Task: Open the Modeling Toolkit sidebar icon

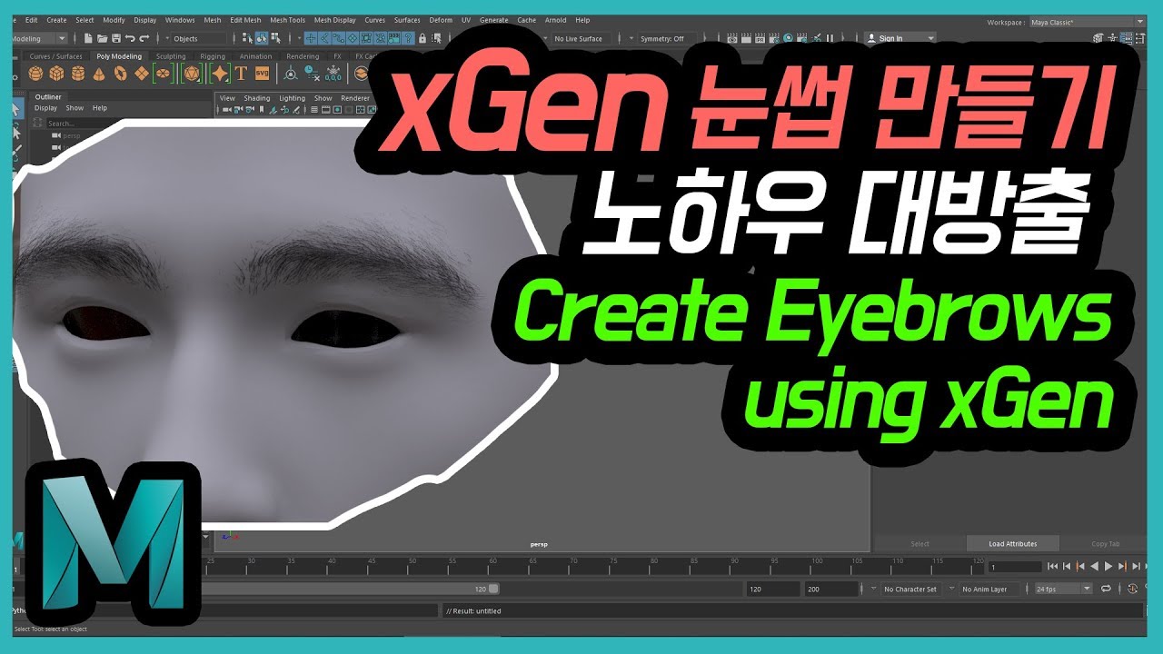Action: pos(1098,38)
